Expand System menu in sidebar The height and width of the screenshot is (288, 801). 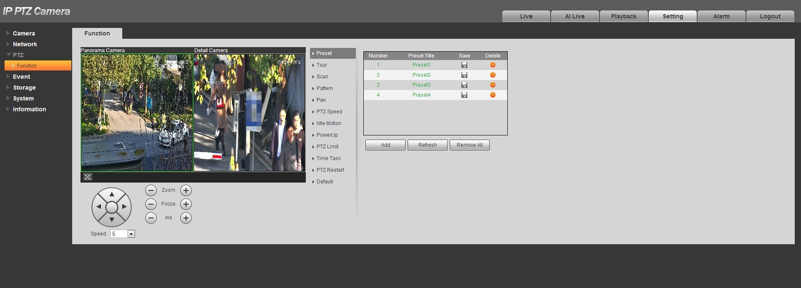tap(23, 98)
